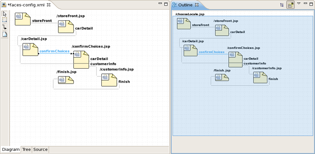
Task: Click the finish label in Outline
Action: pyautogui.click(x=273, y=79)
